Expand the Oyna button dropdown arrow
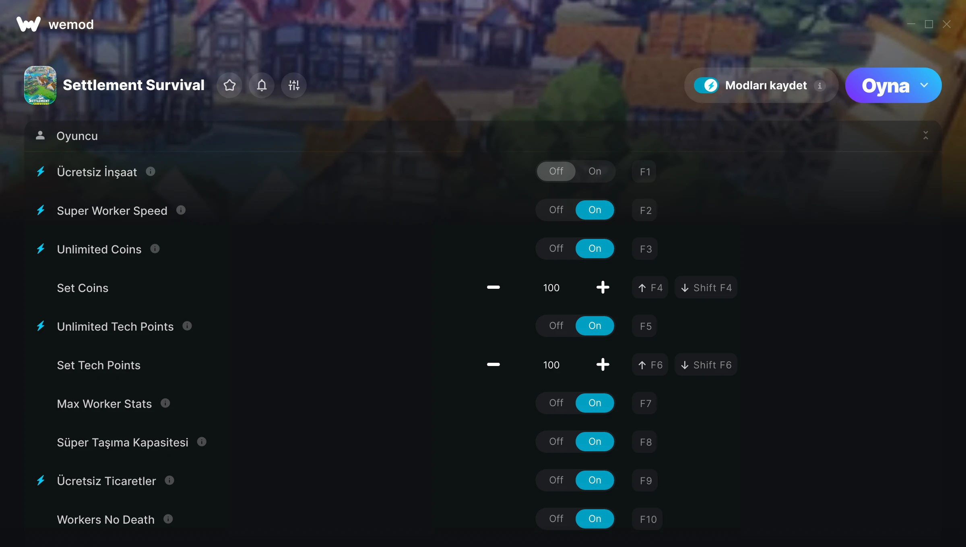 pos(924,85)
